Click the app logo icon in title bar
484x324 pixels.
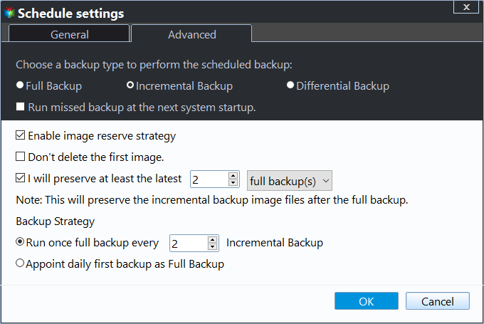9,14
